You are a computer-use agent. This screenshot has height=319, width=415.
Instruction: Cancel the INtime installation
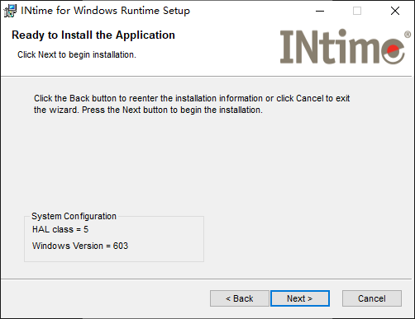point(372,298)
